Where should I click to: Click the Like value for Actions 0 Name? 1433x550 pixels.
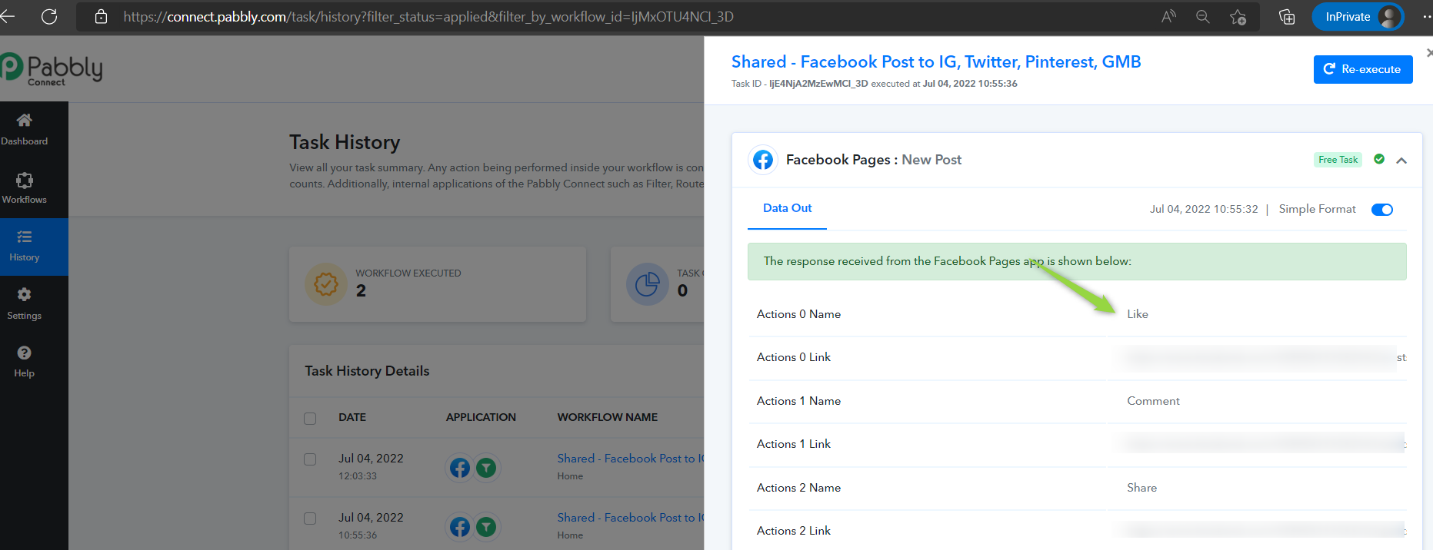click(1138, 314)
